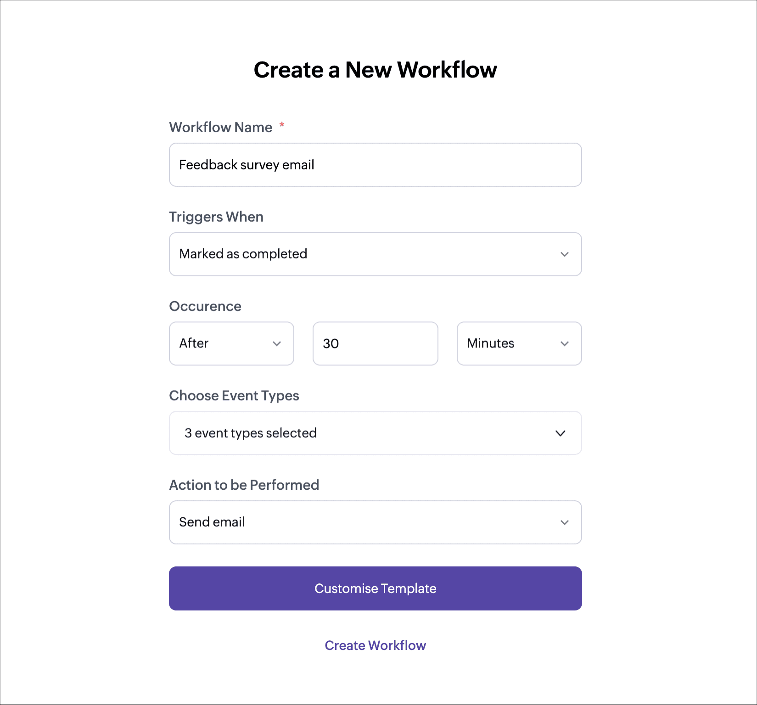The height and width of the screenshot is (705, 757).
Task: Click the Choose Event Types label
Action: 234,396
